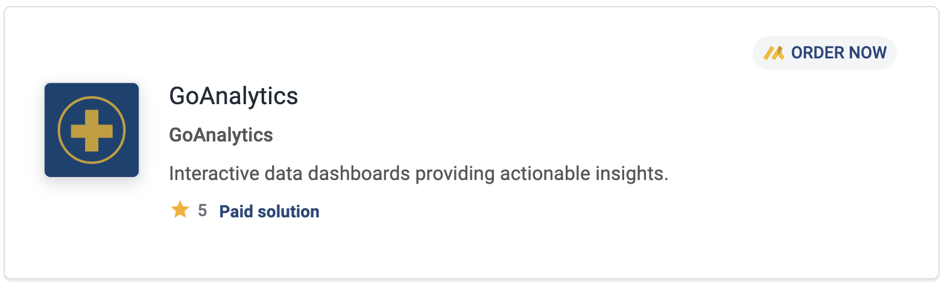Click the interactive data dashboards description text
This screenshot has width=948, height=289.
click(419, 173)
